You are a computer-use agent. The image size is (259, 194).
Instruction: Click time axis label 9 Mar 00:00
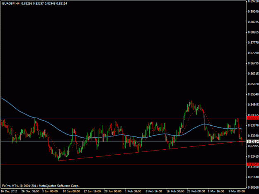pos(237,192)
